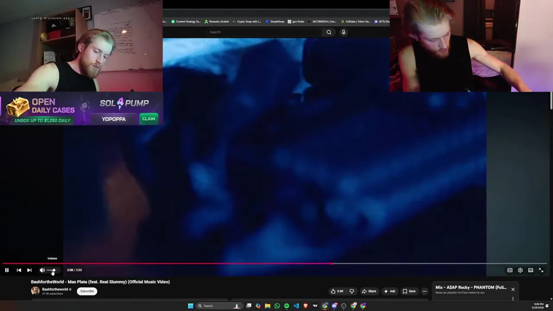
Task: Click the Open Daily Cases banner
Action: 41,109
